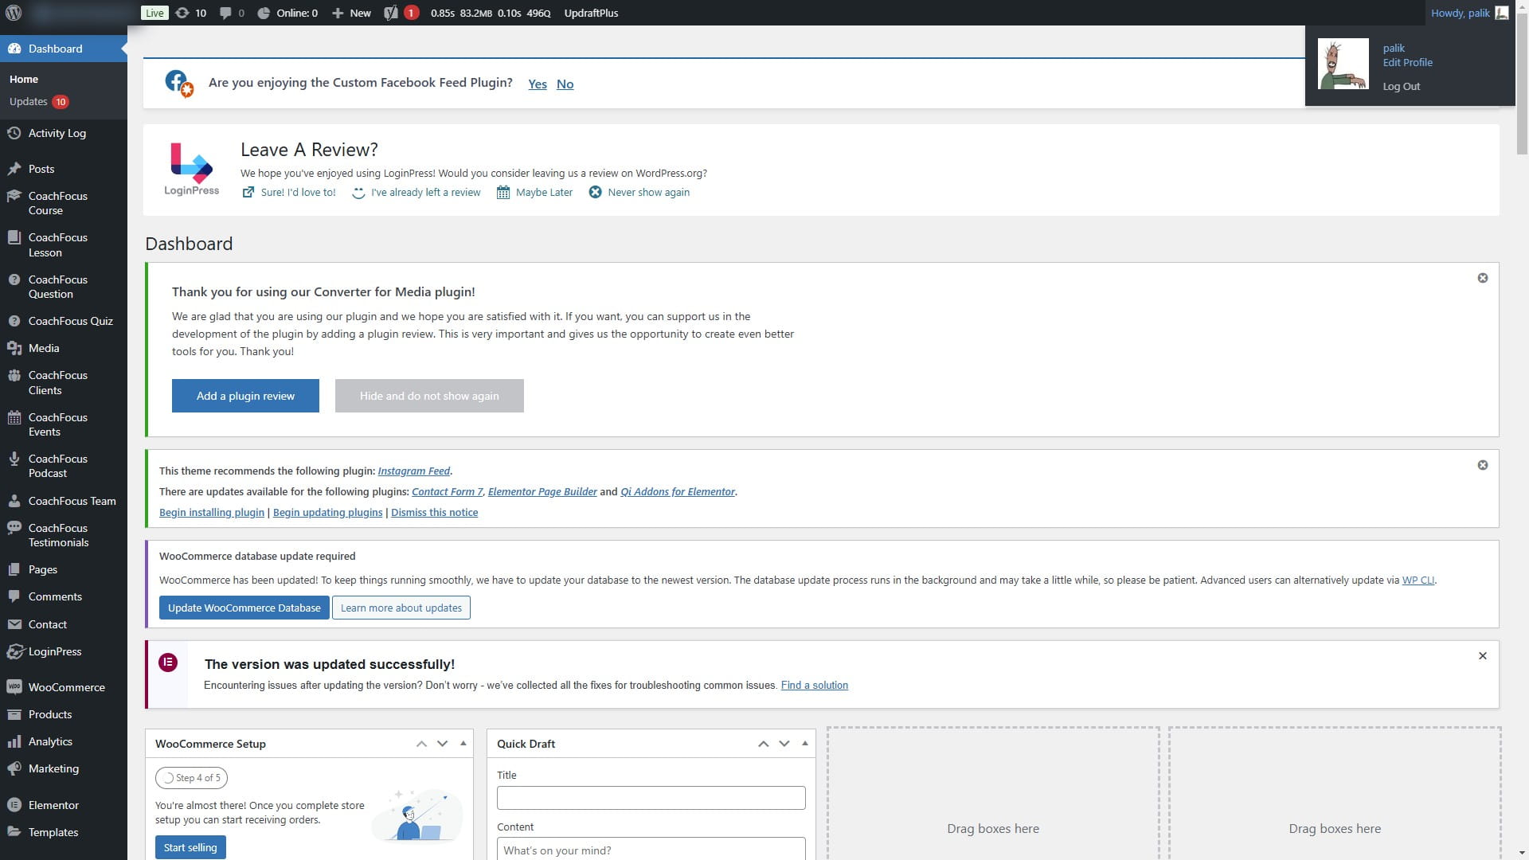The height and width of the screenshot is (860, 1529).
Task: Click Log Out in profile menu
Action: (1401, 86)
